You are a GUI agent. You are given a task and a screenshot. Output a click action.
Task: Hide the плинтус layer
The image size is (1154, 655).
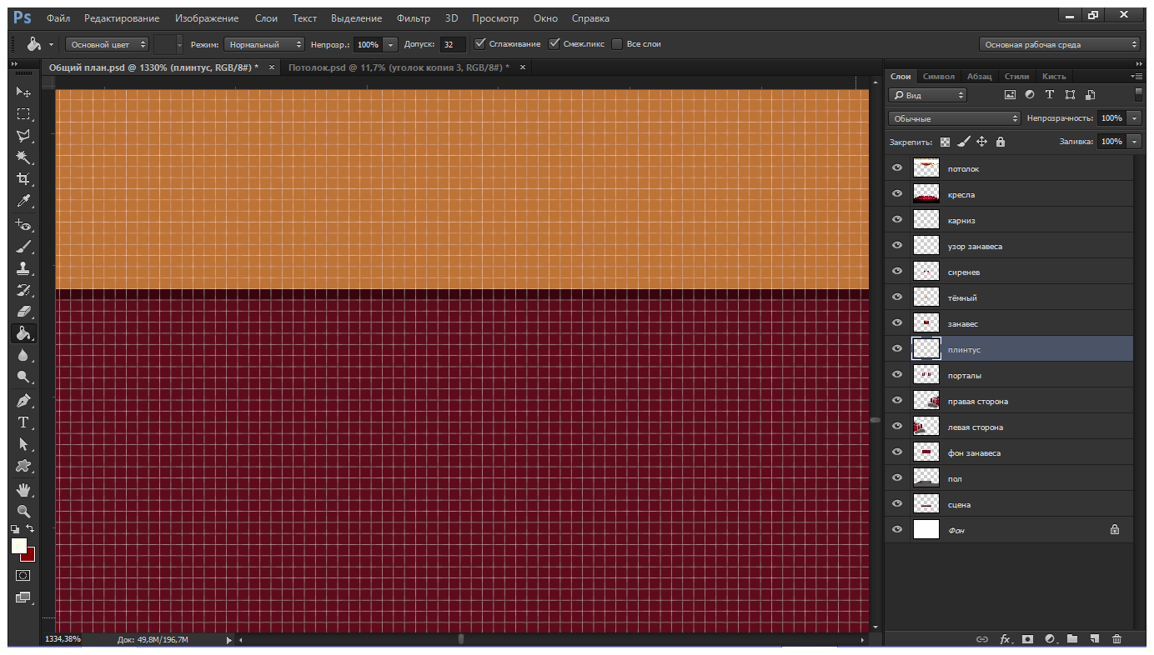tap(897, 349)
